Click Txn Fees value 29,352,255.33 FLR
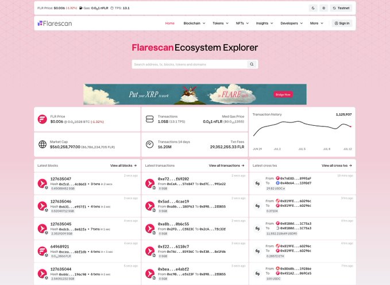The width and height of the screenshot is (390, 285). [227, 147]
